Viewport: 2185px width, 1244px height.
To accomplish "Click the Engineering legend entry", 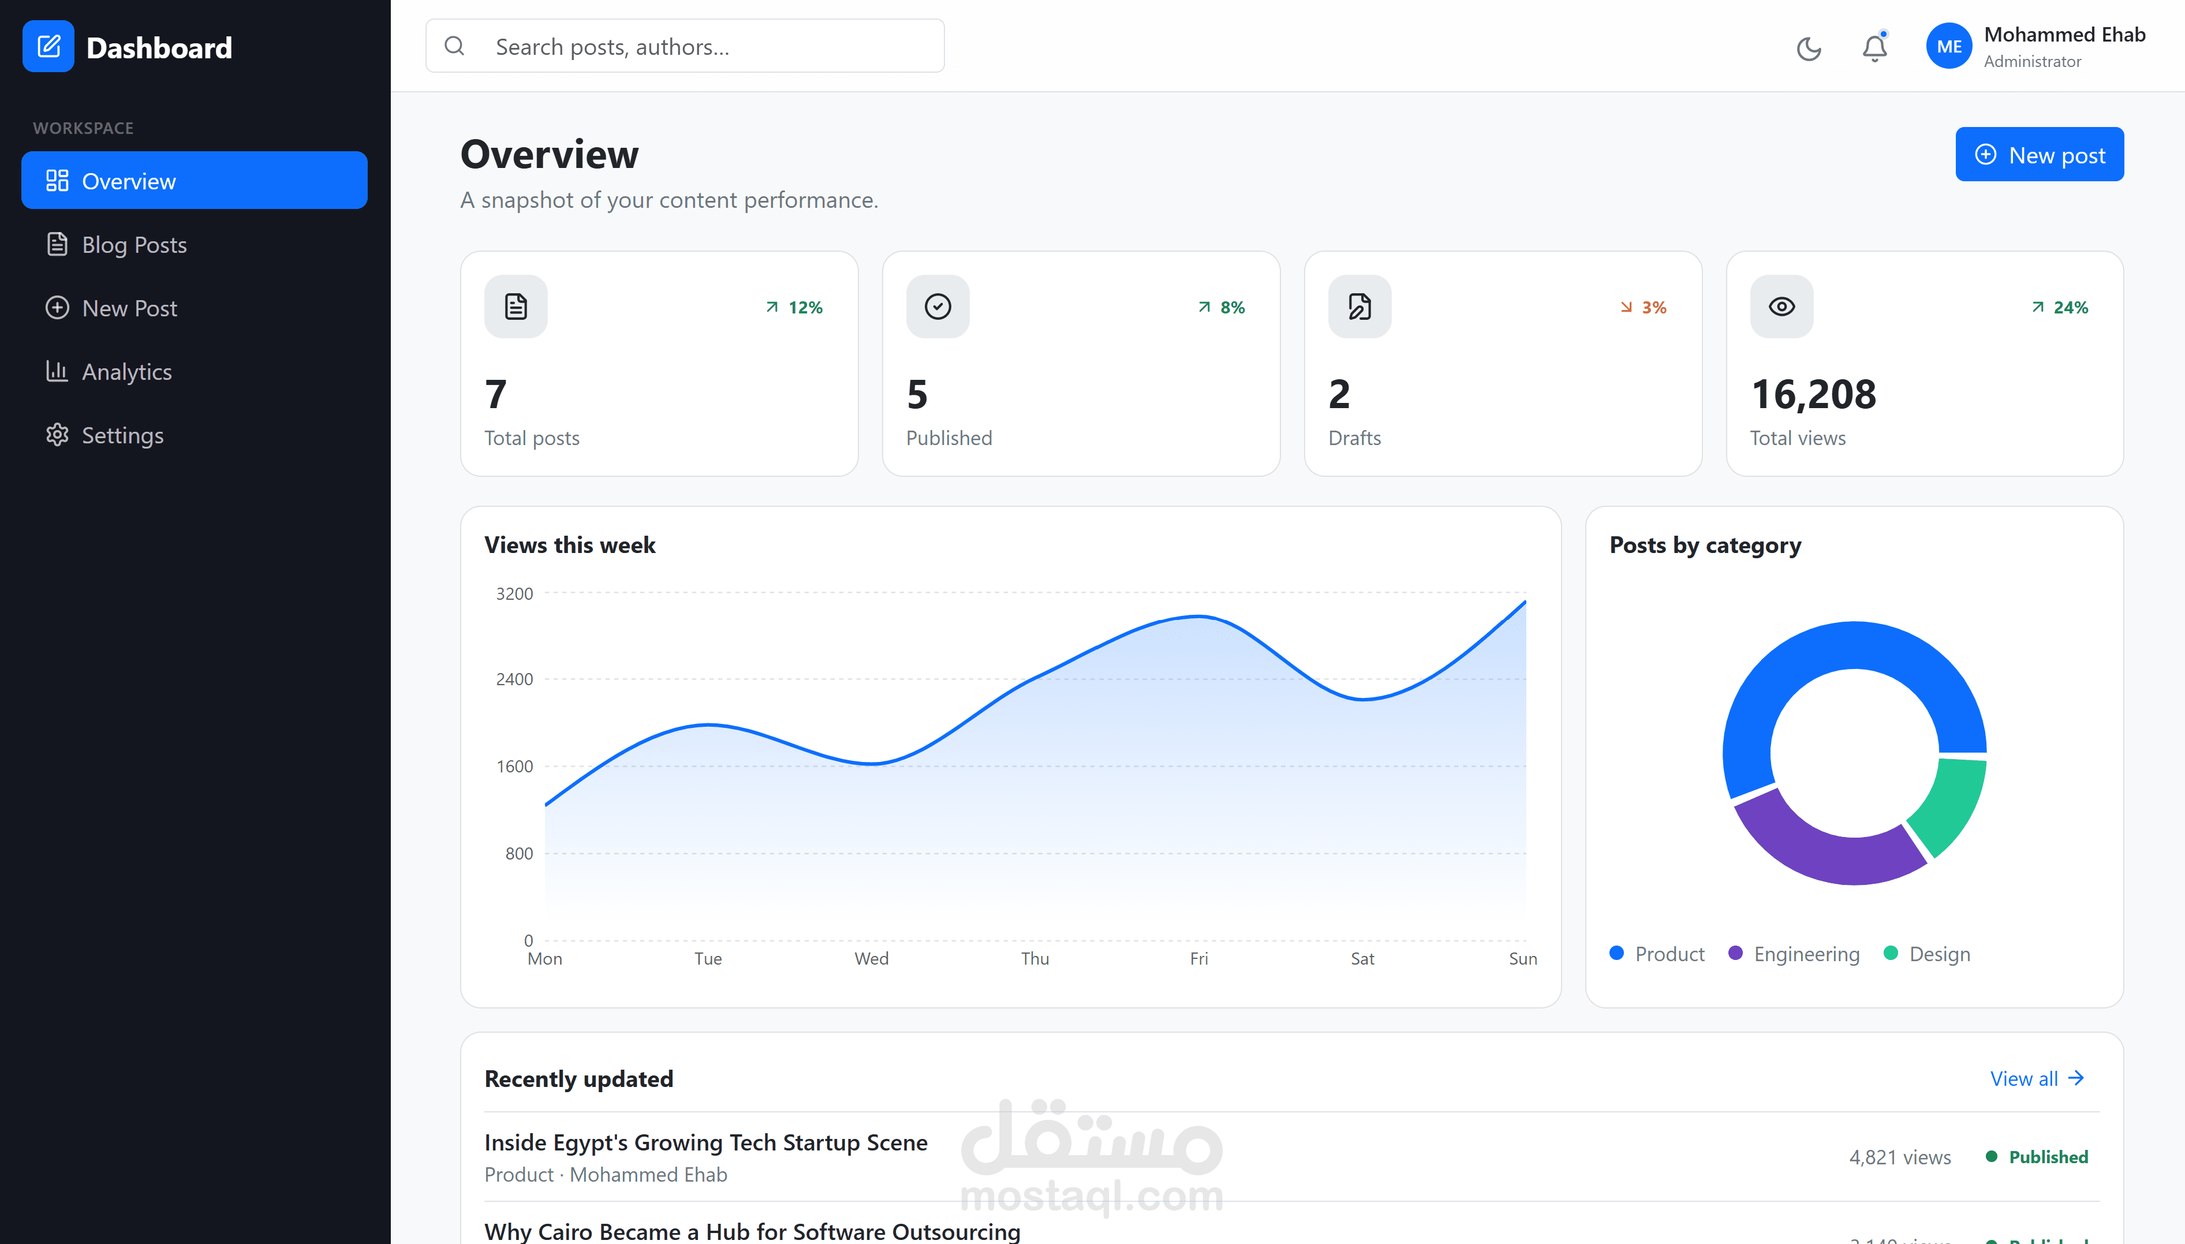I will [x=1793, y=954].
